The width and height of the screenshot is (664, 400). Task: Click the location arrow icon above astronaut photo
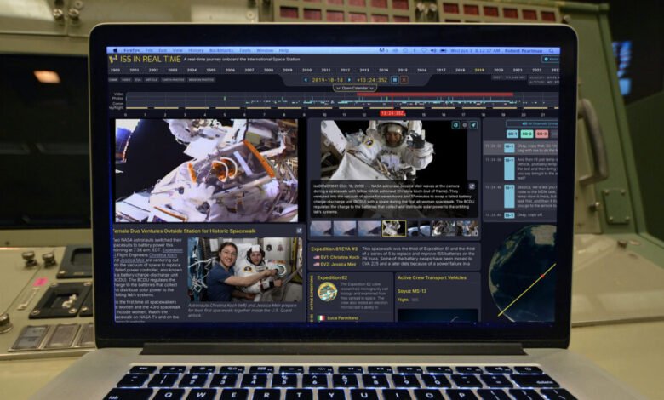pyautogui.click(x=473, y=125)
